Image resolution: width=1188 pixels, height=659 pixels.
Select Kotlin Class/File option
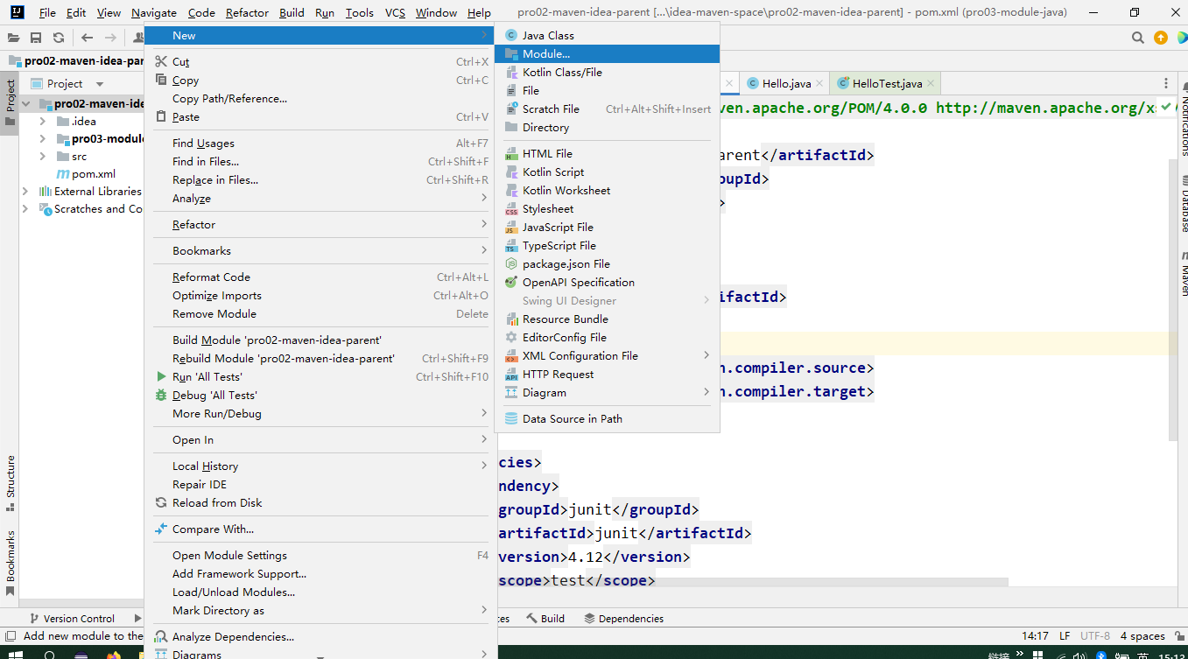607,72
